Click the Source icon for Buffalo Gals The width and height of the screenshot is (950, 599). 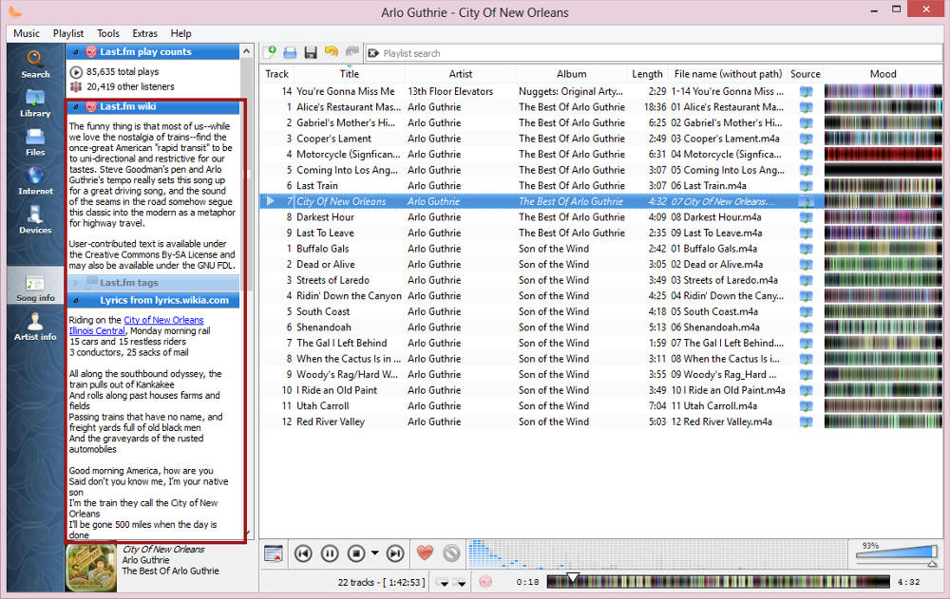[806, 249]
